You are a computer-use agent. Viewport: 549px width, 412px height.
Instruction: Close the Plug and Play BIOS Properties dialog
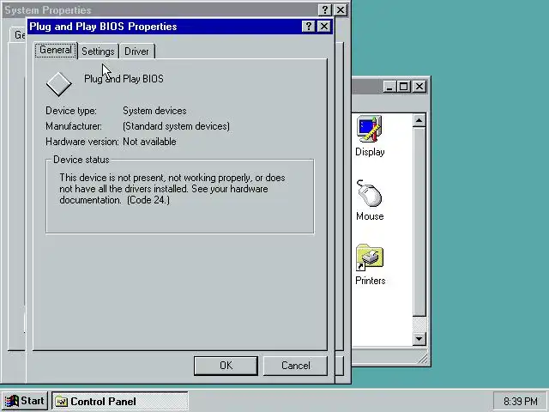(324, 27)
